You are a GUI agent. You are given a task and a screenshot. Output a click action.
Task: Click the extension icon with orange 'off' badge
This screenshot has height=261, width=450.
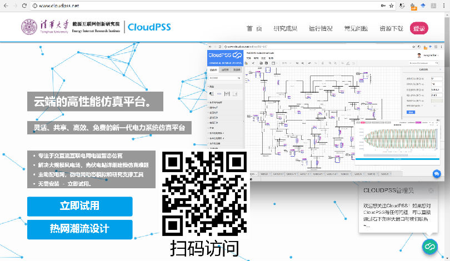413,6
